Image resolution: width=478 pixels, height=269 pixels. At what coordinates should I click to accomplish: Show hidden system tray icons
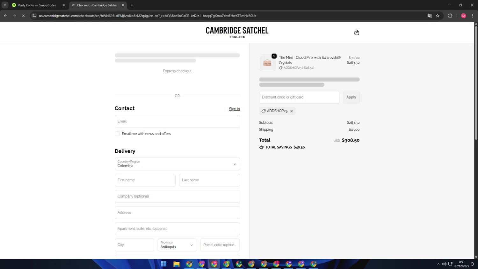pos(438,264)
